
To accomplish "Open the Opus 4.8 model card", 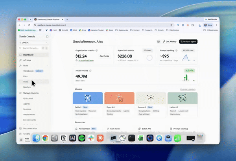I will tap(119, 105).
